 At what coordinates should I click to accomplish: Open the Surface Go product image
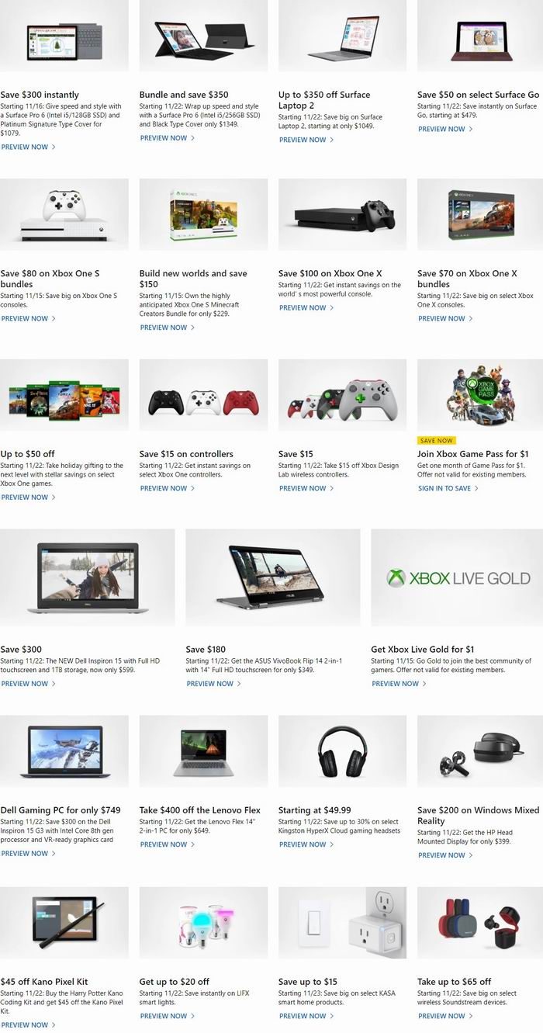coord(480,36)
